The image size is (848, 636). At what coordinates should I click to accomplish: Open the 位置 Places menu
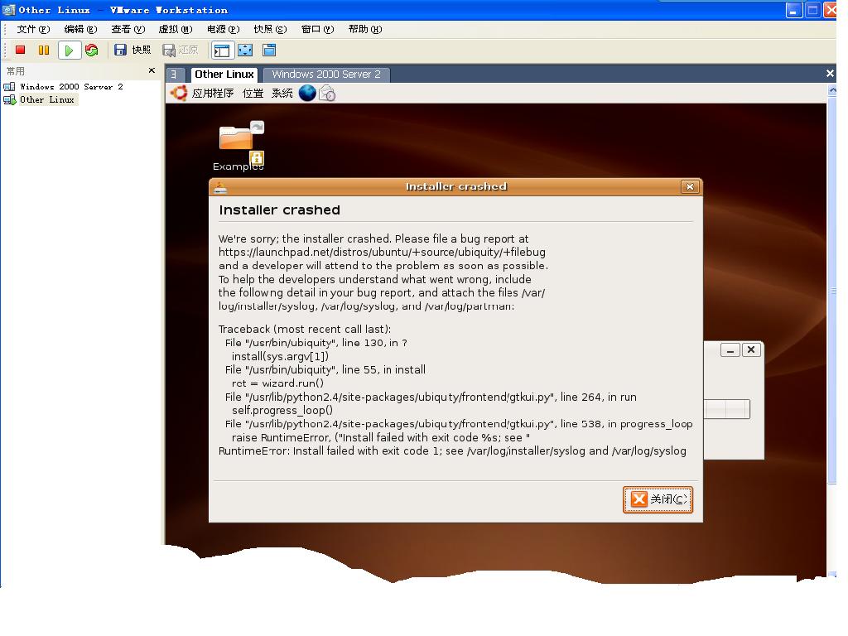253,93
